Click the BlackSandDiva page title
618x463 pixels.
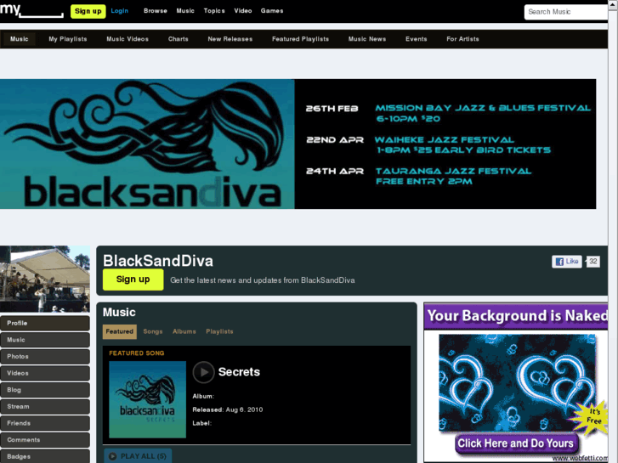[158, 261]
